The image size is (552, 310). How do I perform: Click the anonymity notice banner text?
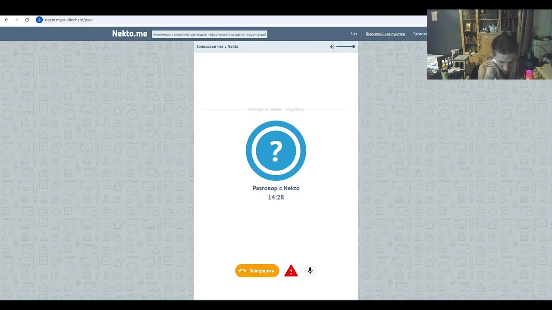pyautogui.click(x=210, y=34)
